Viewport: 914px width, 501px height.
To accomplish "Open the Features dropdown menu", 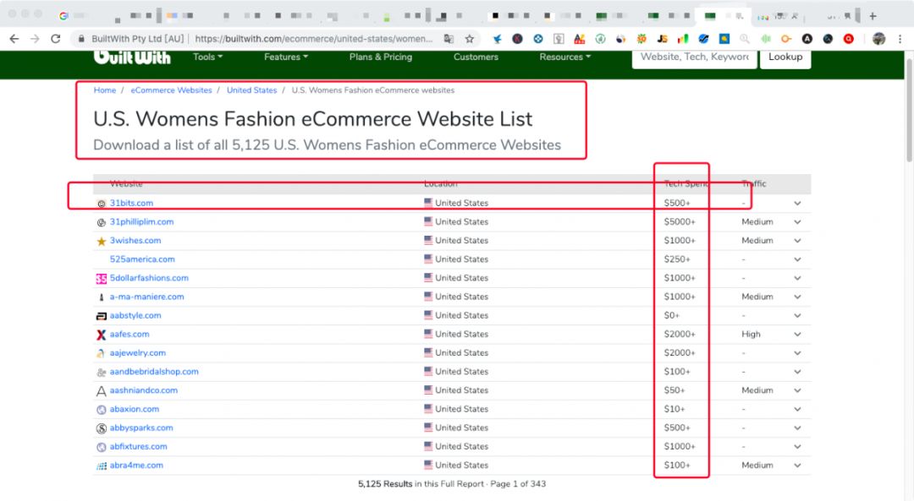I will point(286,57).
